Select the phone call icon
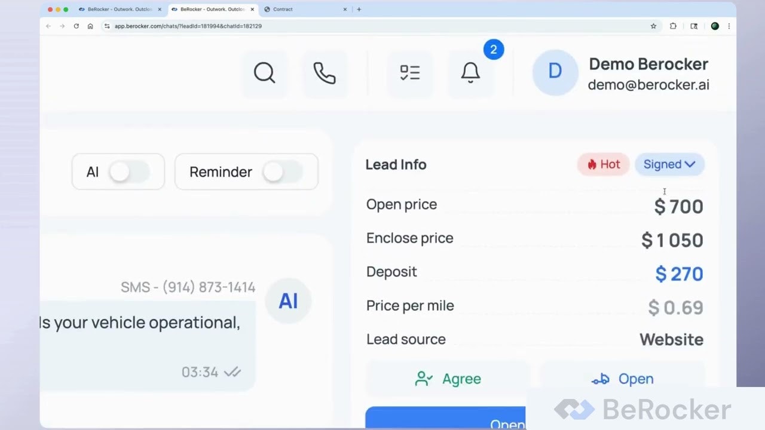 coord(324,72)
